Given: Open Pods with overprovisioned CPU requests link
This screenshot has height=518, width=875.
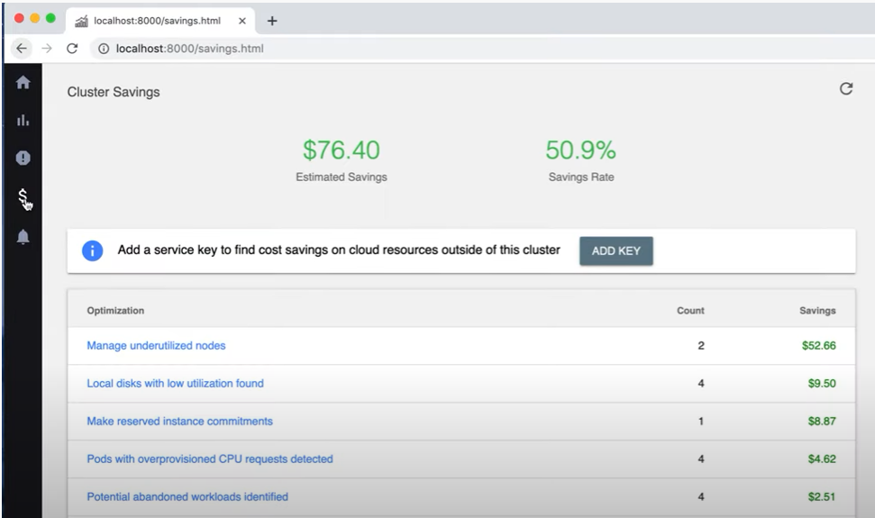Looking at the screenshot, I should (x=209, y=459).
